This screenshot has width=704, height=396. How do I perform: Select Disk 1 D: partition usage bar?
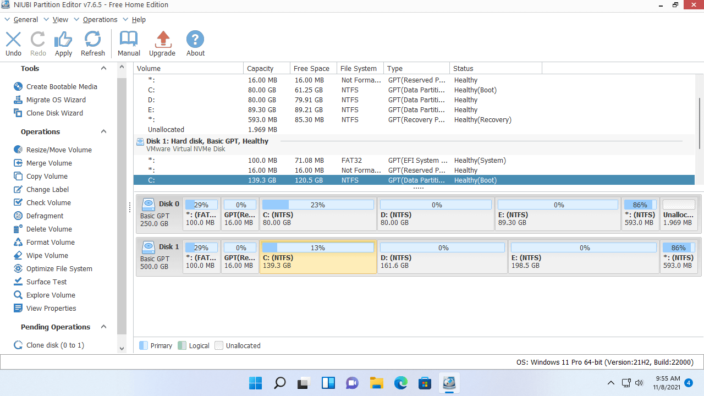click(x=443, y=248)
